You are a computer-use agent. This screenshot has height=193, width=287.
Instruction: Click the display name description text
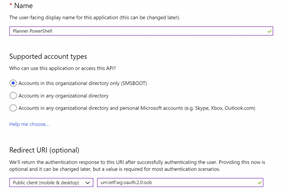coord(95,17)
